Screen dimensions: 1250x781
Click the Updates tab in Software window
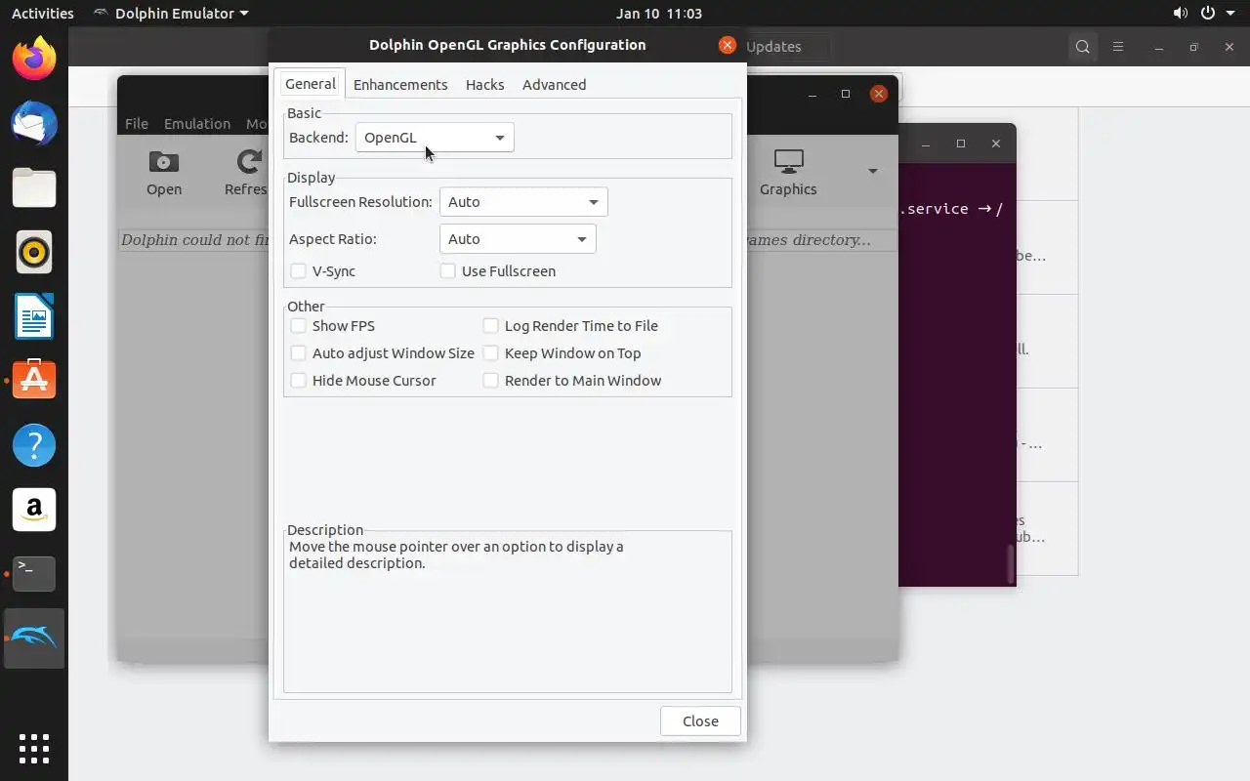point(773,47)
